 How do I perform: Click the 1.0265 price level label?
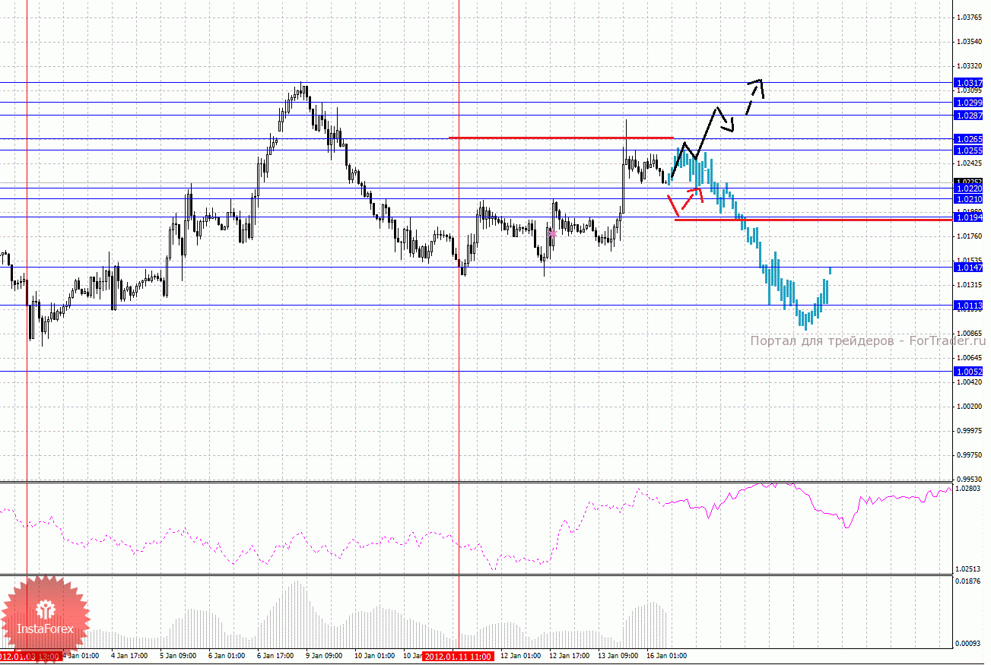(967, 139)
